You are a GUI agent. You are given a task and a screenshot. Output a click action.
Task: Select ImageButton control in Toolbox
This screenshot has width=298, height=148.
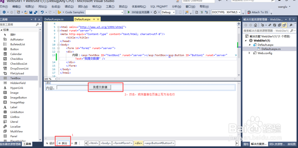tap(19, 97)
